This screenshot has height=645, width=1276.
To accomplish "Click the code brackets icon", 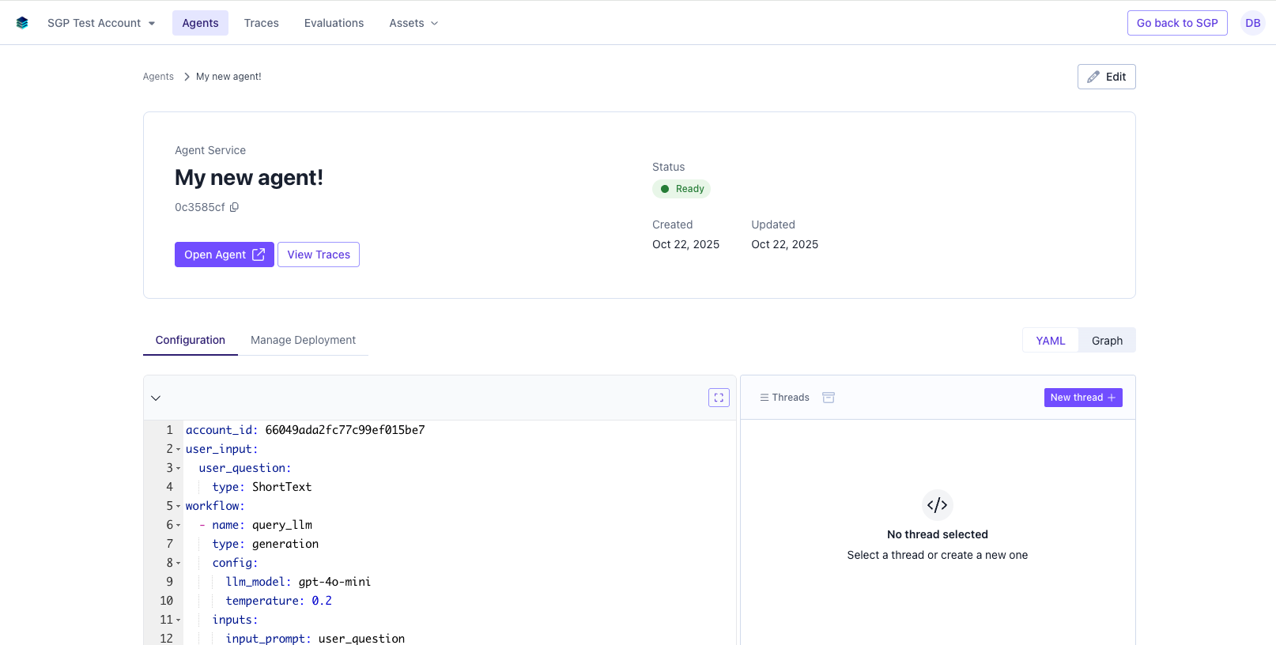I will [938, 505].
